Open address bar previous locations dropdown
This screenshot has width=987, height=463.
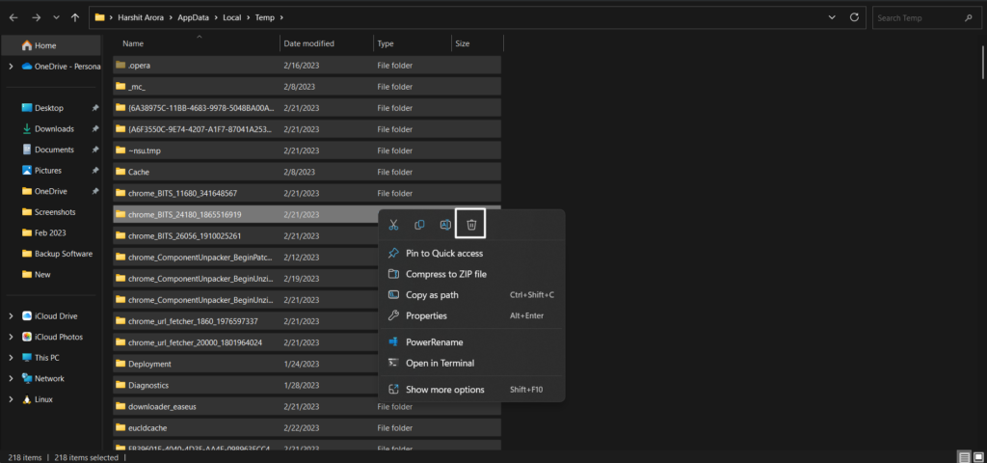(x=830, y=17)
